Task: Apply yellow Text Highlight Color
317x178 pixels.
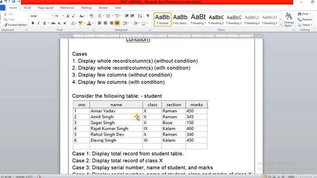Action: [x=80, y=23]
